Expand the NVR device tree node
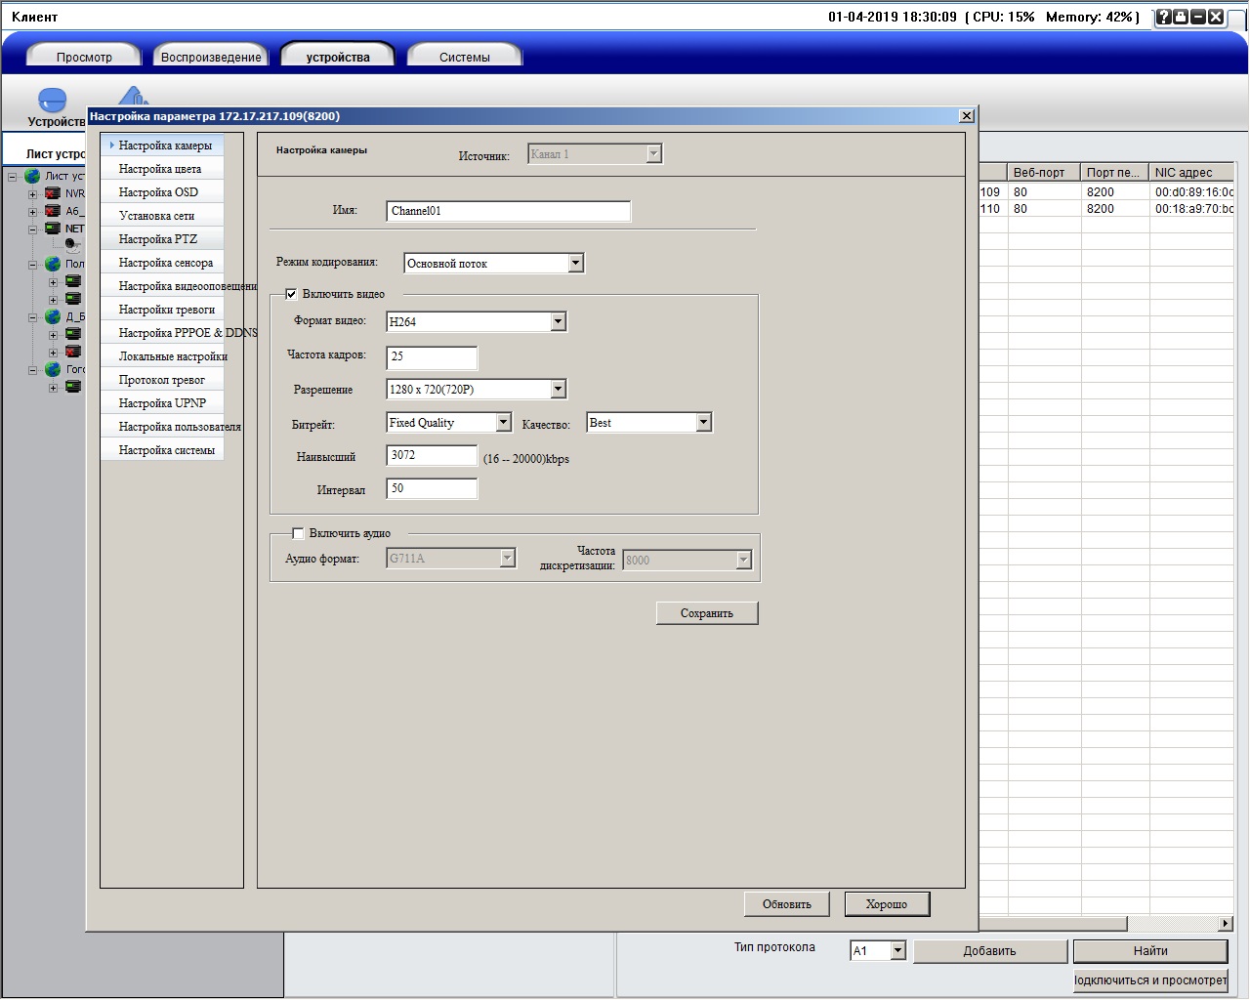Image resolution: width=1250 pixels, height=1000 pixels. pos(32,194)
